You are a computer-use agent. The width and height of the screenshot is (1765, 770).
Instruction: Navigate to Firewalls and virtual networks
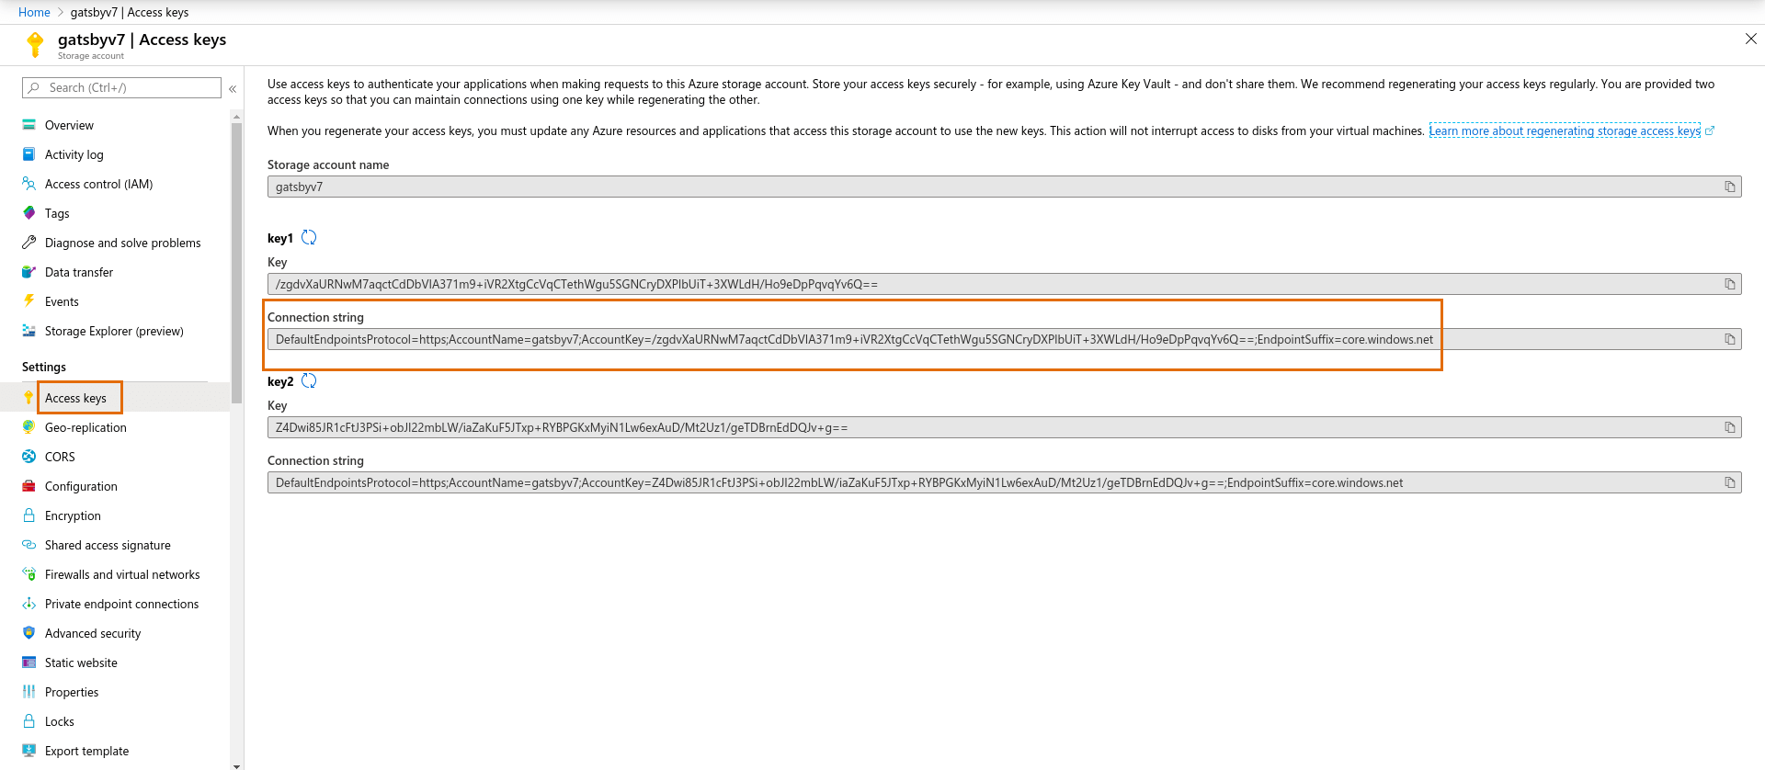tap(122, 574)
